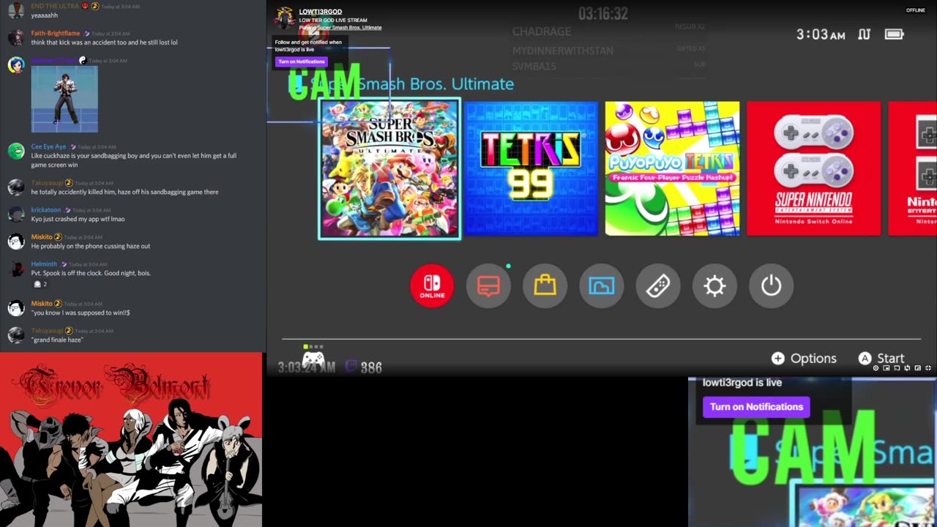Click the blue-haired avatar beside the GIF message
937x527 pixels.
[x=15, y=64]
